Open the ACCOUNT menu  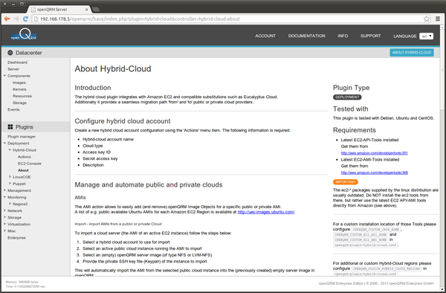265,36
